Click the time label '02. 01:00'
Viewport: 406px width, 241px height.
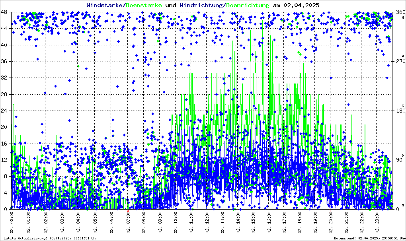coord(29,222)
